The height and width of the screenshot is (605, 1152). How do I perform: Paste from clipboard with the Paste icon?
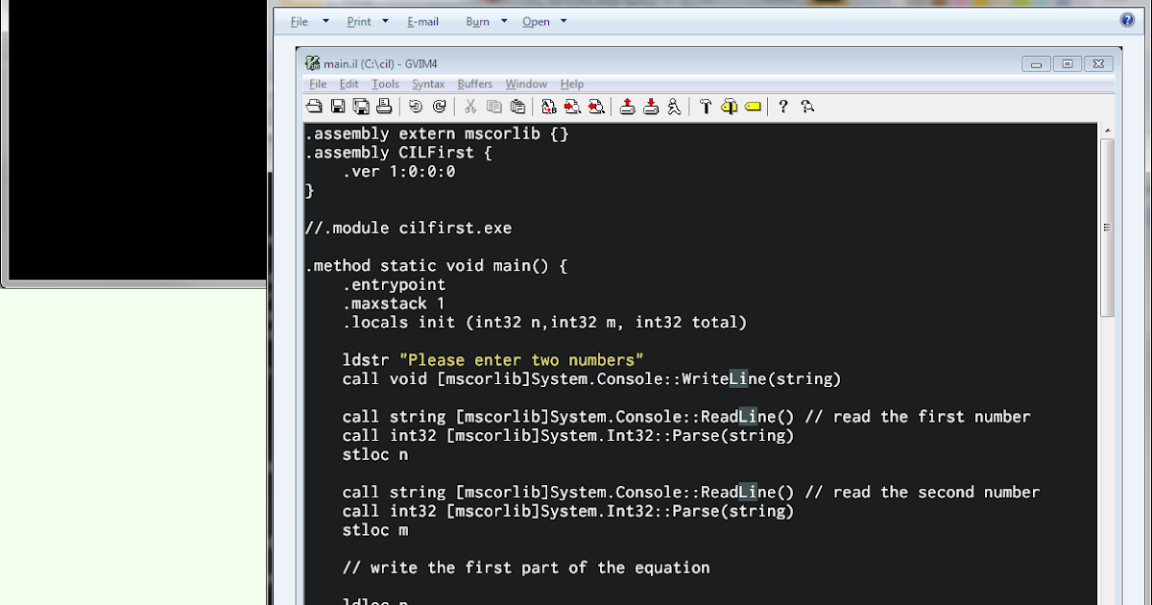point(517,107)
